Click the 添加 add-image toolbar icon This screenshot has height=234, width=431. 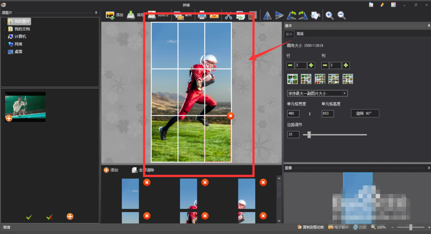[x=110, y=15]
